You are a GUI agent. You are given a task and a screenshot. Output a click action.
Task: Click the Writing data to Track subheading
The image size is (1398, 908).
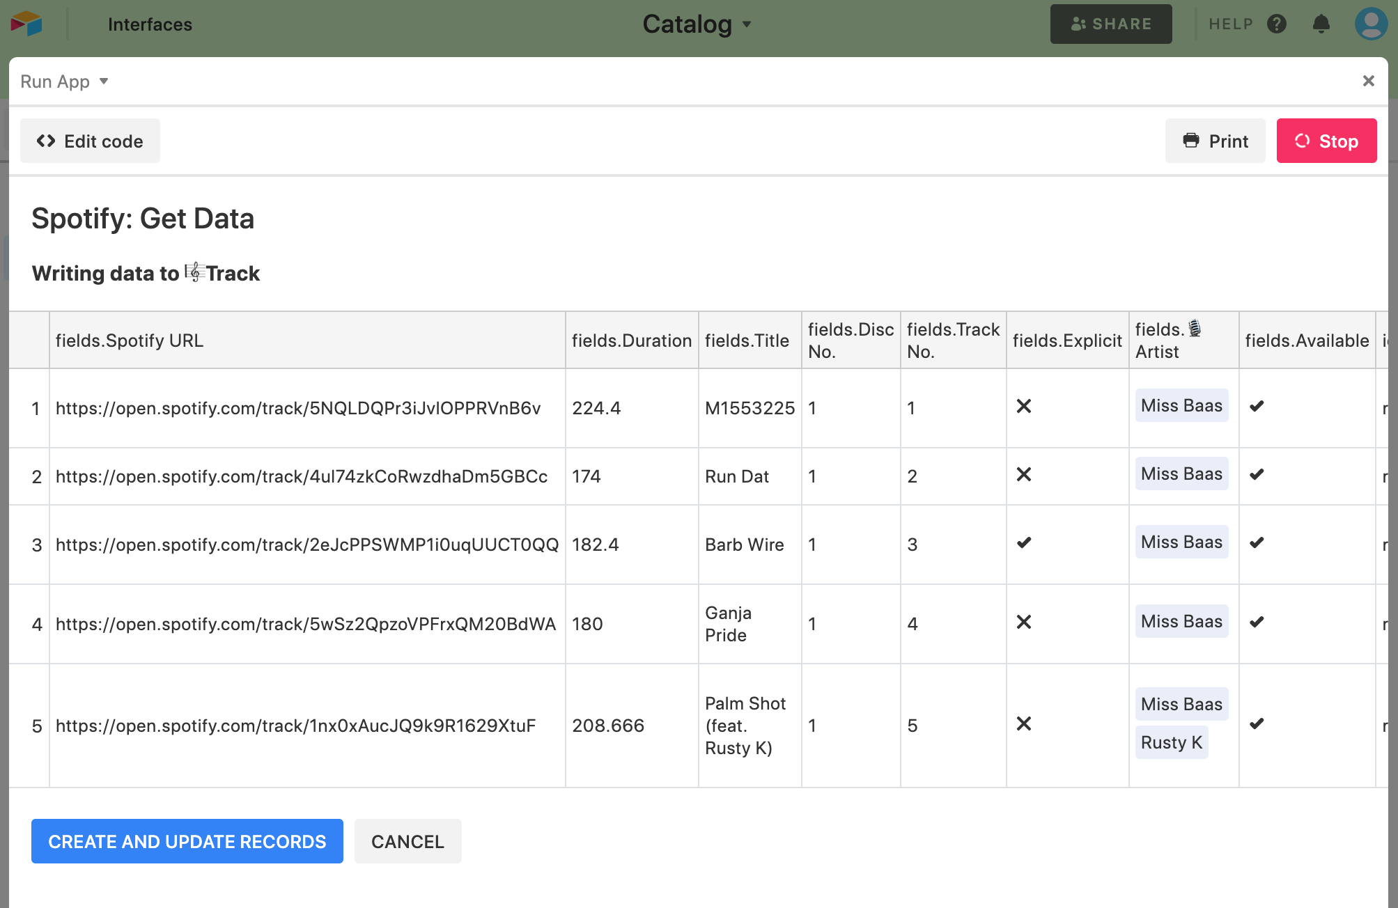tap(146, 273)
